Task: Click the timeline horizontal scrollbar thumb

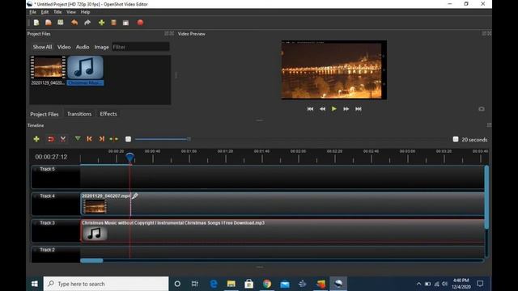Action: [x=91, y=260]
